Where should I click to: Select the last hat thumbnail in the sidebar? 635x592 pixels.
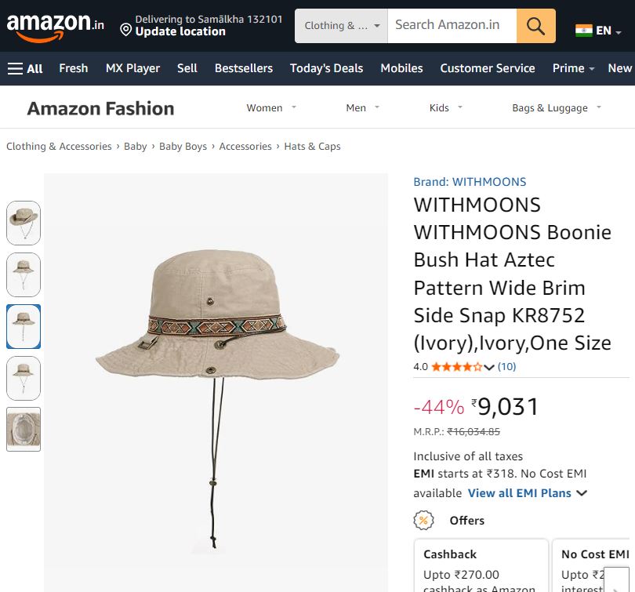click(x=24, y=430)
